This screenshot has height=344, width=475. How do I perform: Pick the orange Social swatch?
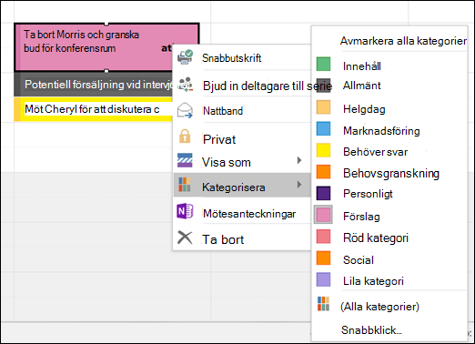323,258
